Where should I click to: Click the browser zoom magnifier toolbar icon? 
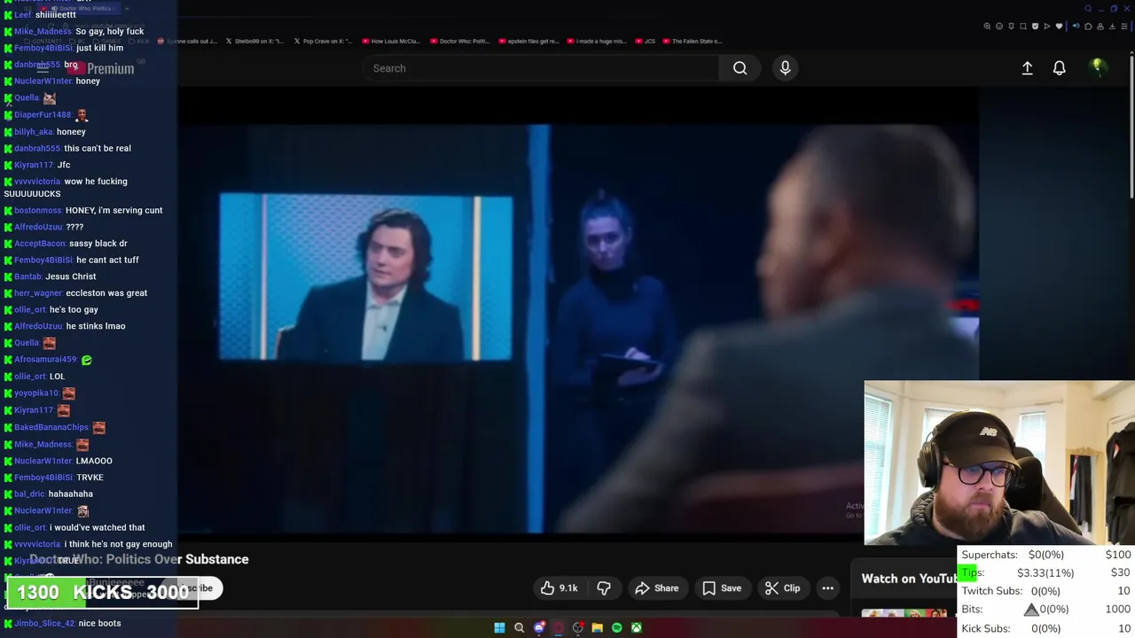987,27
